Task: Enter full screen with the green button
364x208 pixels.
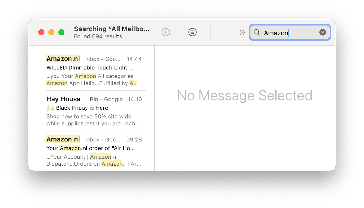Action: pyautogui.click(x=61, y=32)
